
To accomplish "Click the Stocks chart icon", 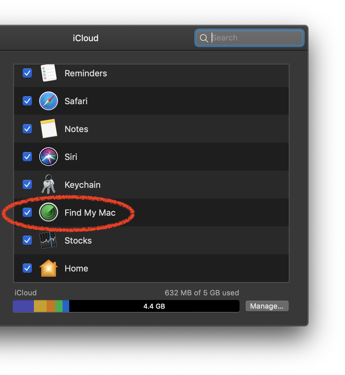I will point(49,240).
